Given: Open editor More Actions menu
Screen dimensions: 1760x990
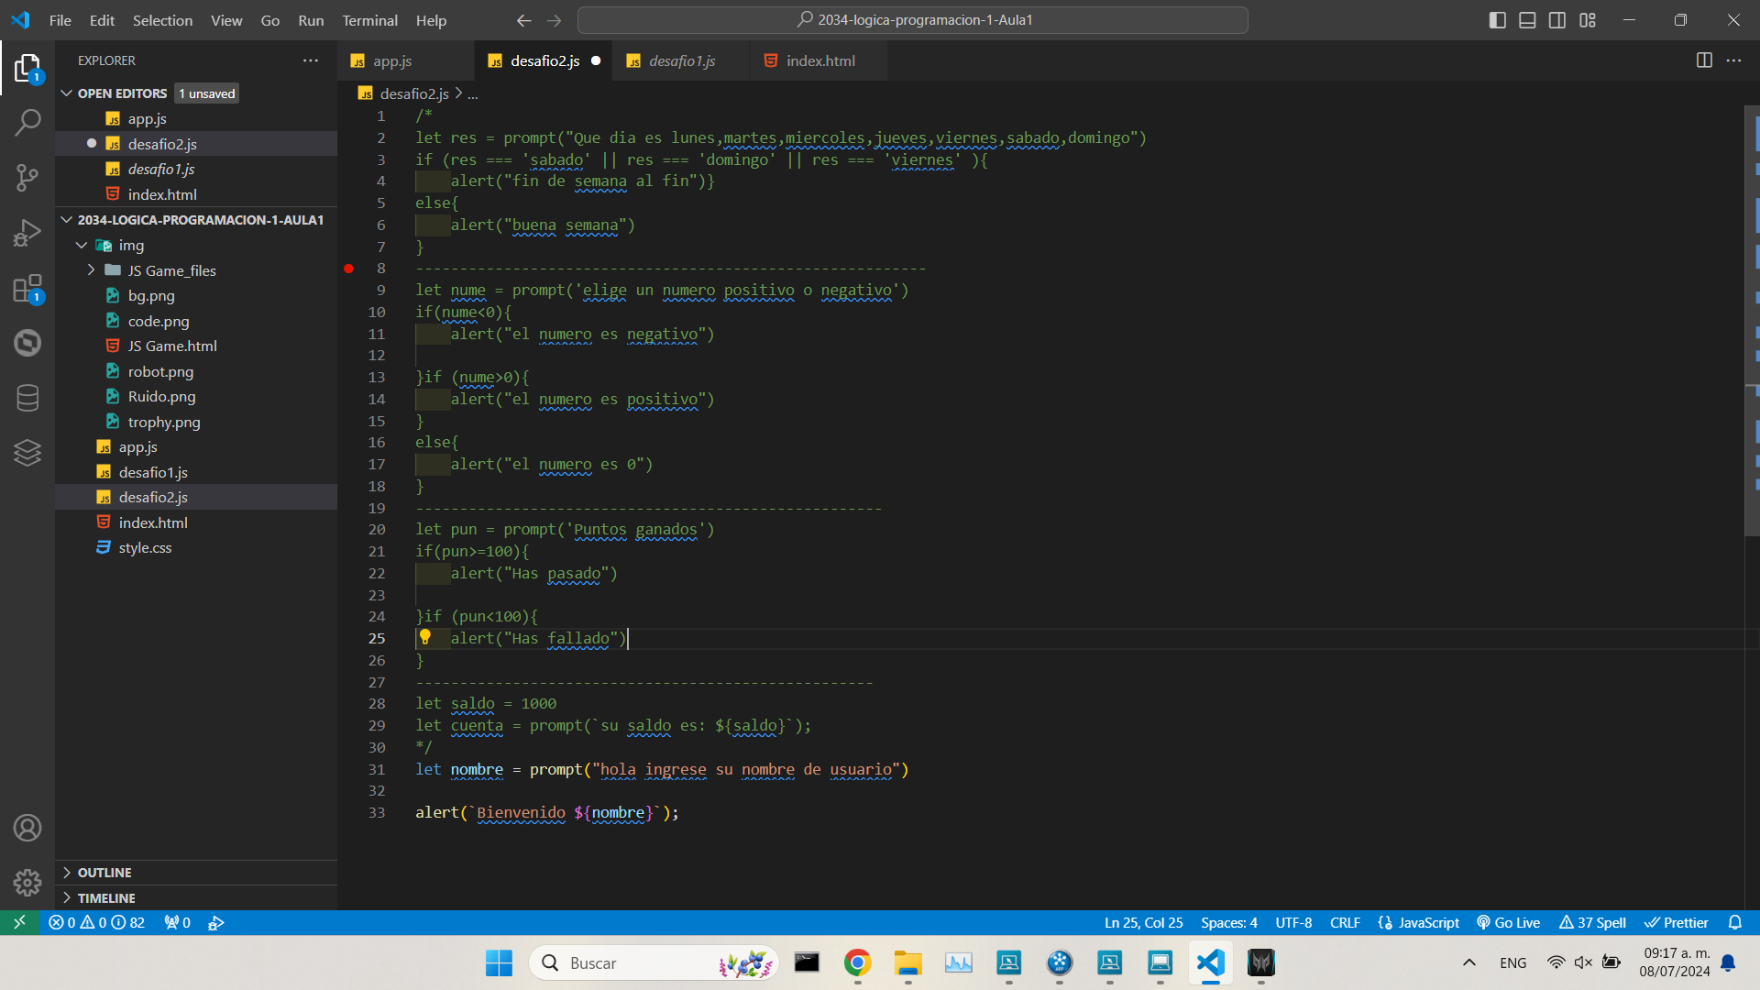Looking at the screenshot, I should point(1733,60).
